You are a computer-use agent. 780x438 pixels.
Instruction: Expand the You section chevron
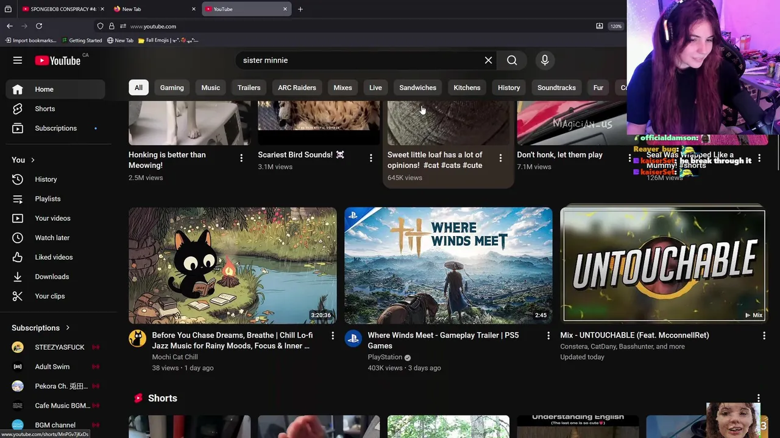pos(32,160)
